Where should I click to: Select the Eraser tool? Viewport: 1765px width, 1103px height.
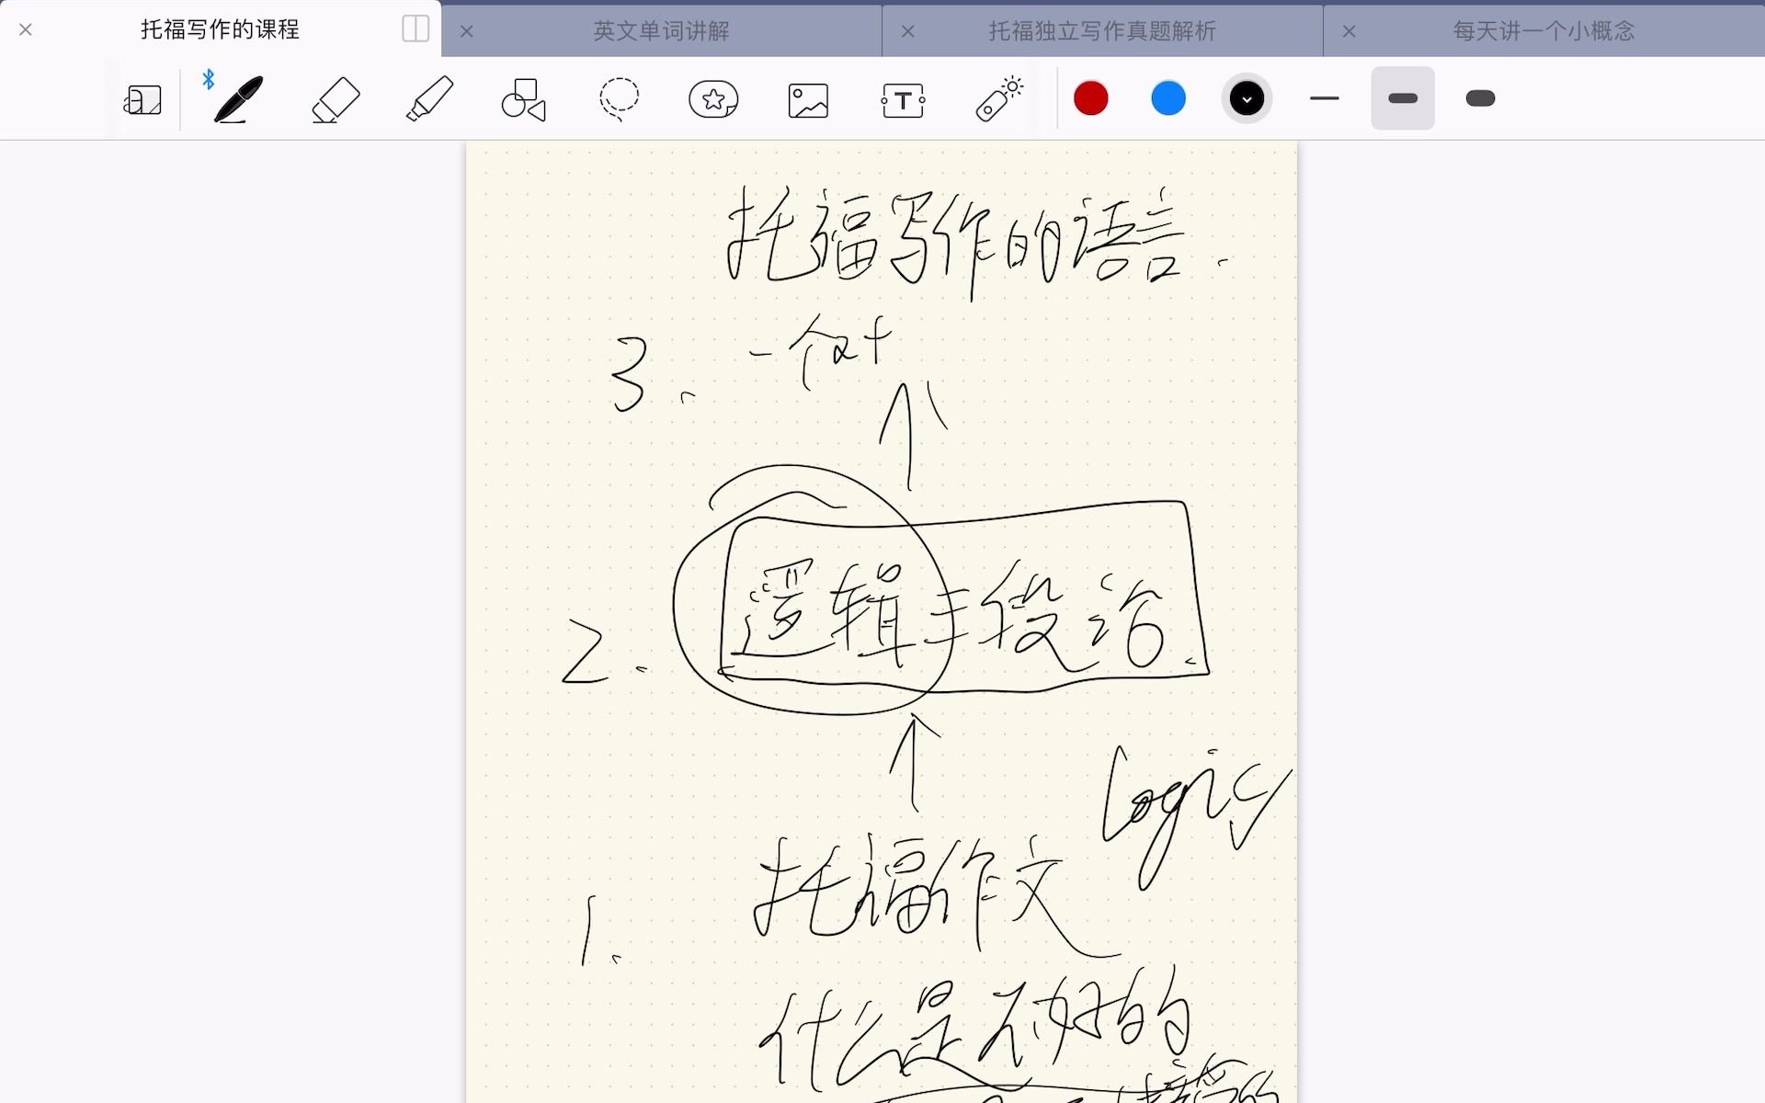(x=334, y=98)
